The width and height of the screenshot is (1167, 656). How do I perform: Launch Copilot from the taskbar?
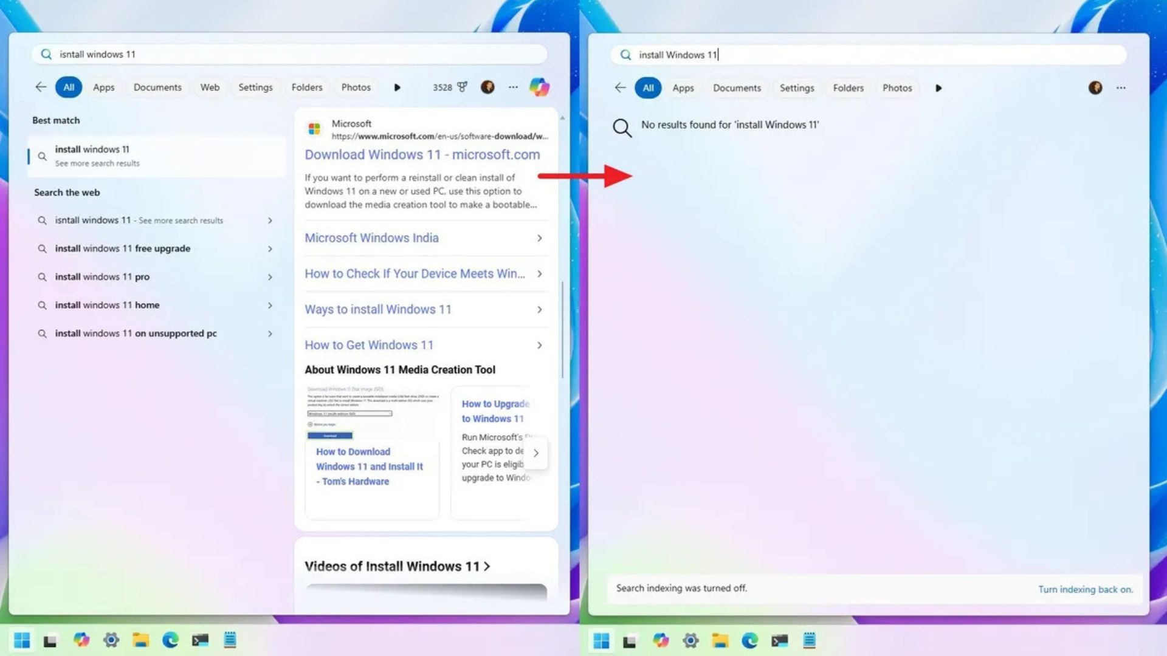coord(82,640)
